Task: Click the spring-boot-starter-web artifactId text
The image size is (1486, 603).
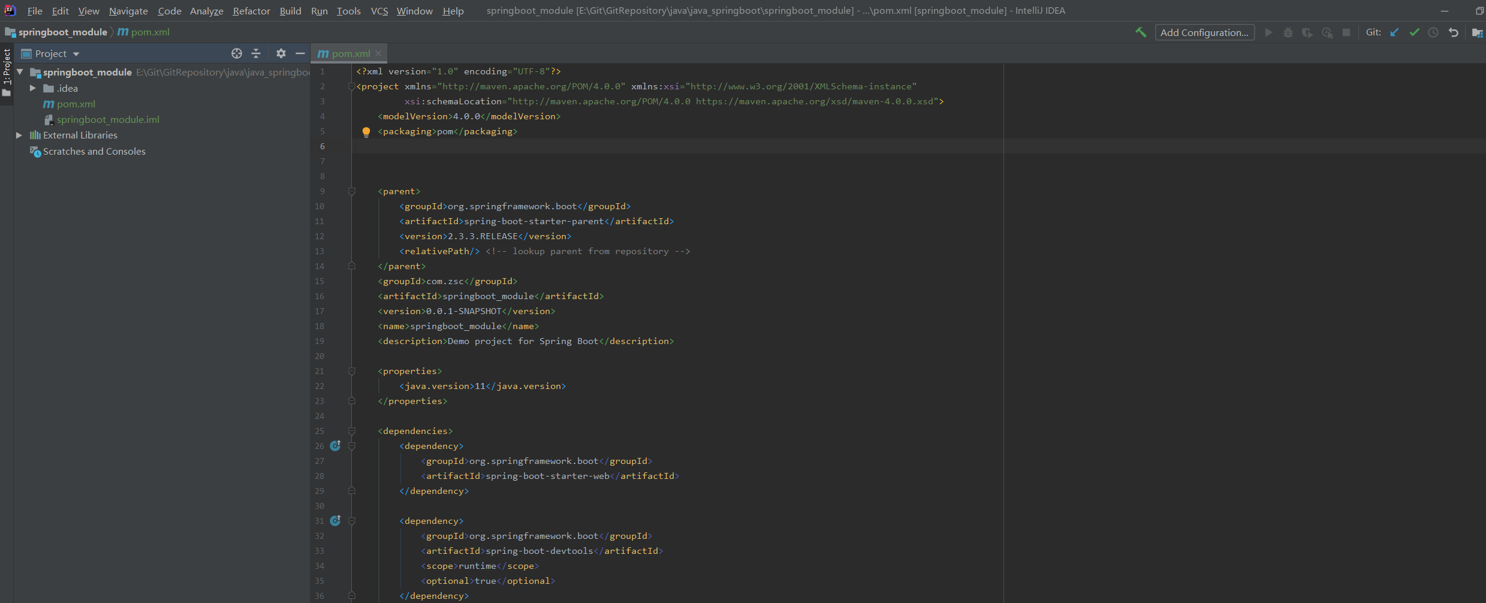Action: [547, 476]
